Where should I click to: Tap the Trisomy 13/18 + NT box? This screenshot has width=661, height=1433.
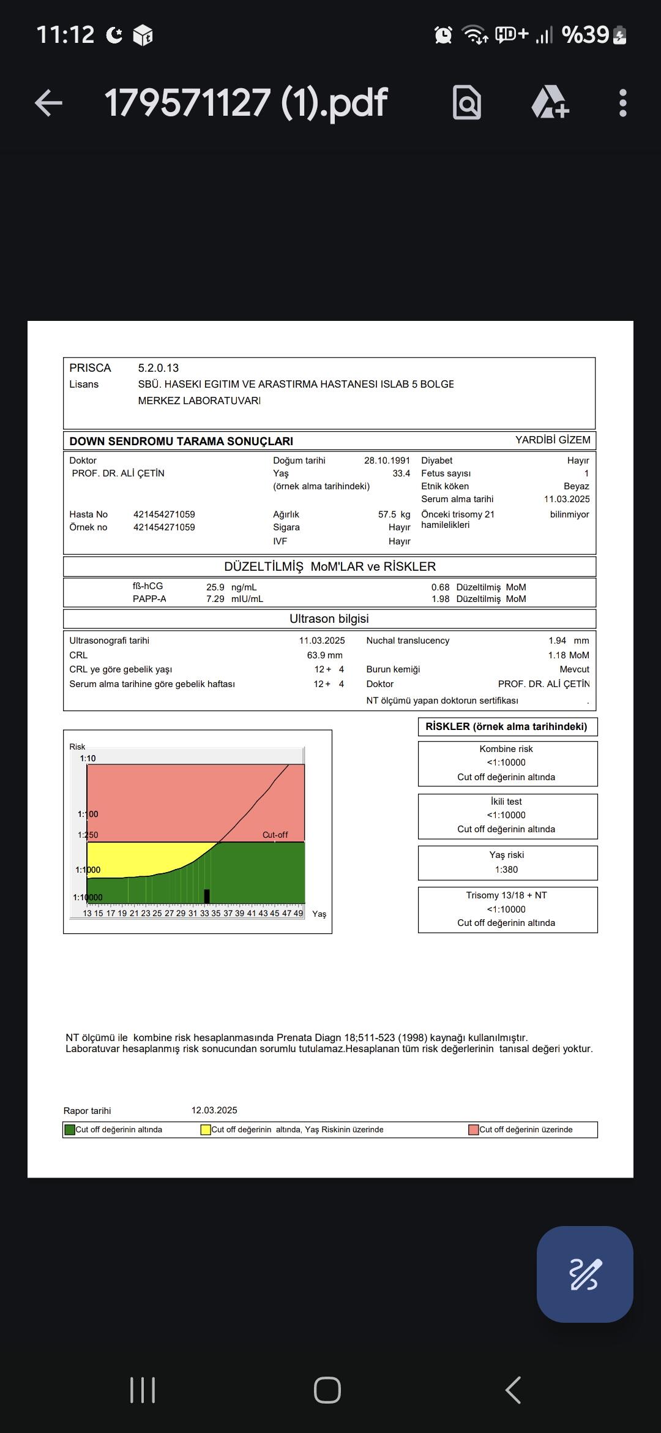click(507, 910)
